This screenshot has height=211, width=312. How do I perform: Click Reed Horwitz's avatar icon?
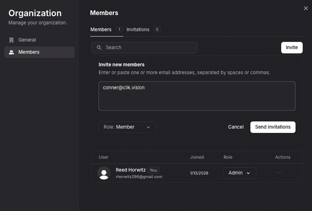[104, 173]
